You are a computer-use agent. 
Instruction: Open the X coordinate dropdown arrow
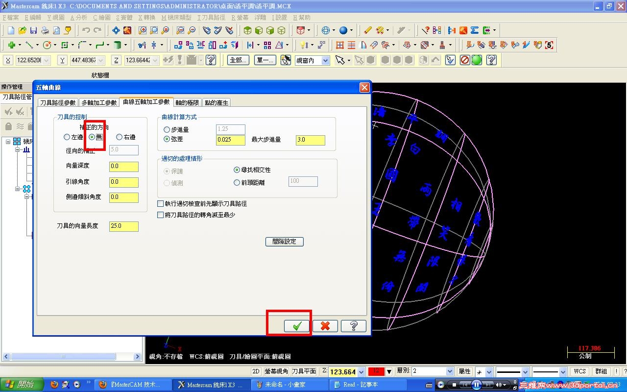[47, 60]
